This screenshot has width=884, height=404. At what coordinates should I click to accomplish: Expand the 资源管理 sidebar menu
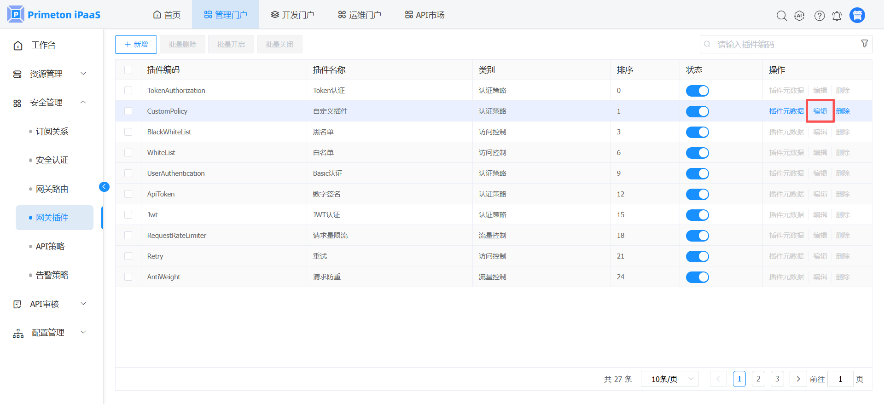pos(50,74)
